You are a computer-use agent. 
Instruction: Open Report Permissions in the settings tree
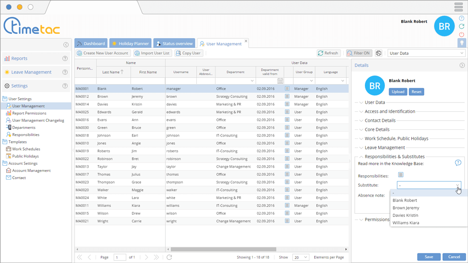pyautogui.click(x=29, y=113)
